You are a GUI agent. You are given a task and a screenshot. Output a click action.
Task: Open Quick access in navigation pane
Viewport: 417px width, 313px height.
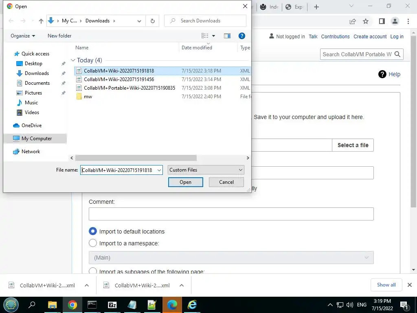pyautogui.click(x=35, y=54)
